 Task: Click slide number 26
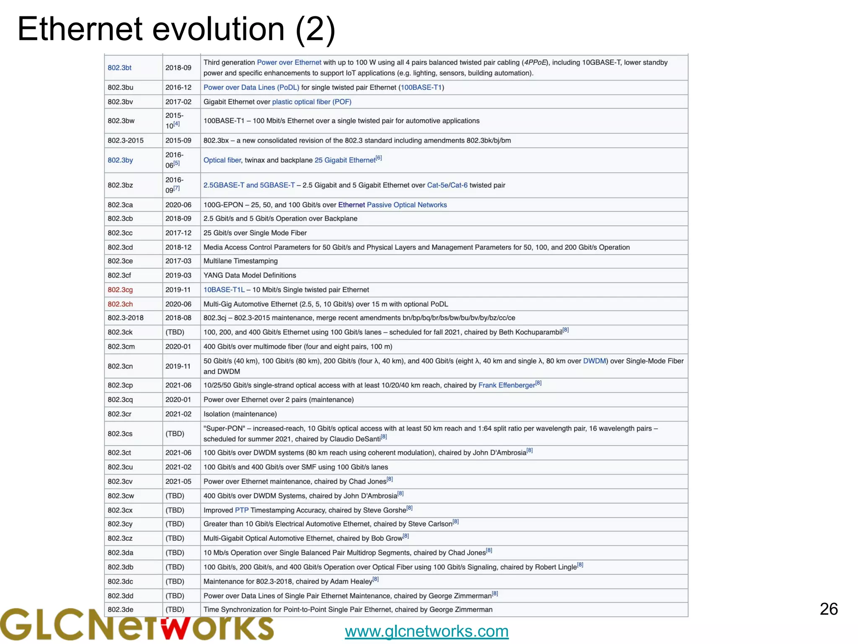pyautogui.click(x=829, y=609)
